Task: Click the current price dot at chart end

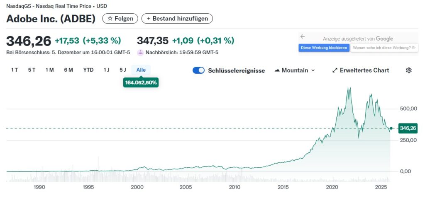Action: click(x=391, y=128)
